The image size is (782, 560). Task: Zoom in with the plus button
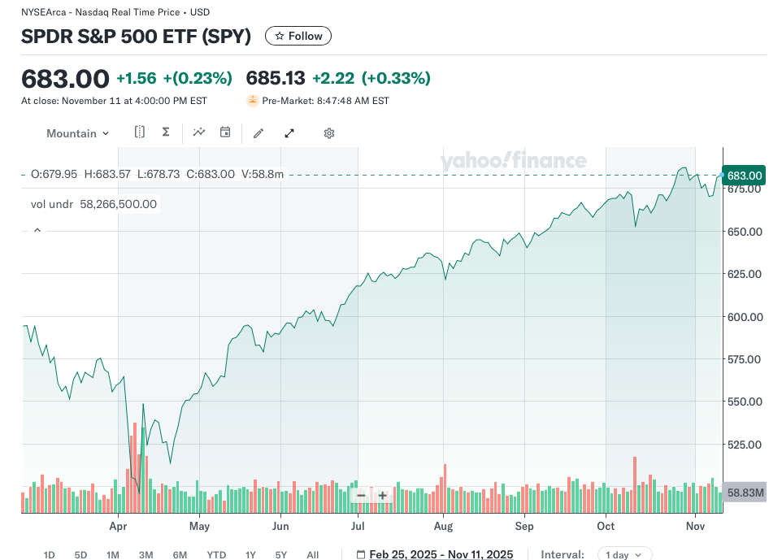click(x=383, y=495)
